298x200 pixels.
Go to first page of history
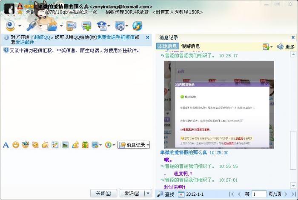coord(232,194)
